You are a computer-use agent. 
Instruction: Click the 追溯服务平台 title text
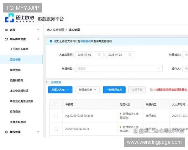[50, 19]
